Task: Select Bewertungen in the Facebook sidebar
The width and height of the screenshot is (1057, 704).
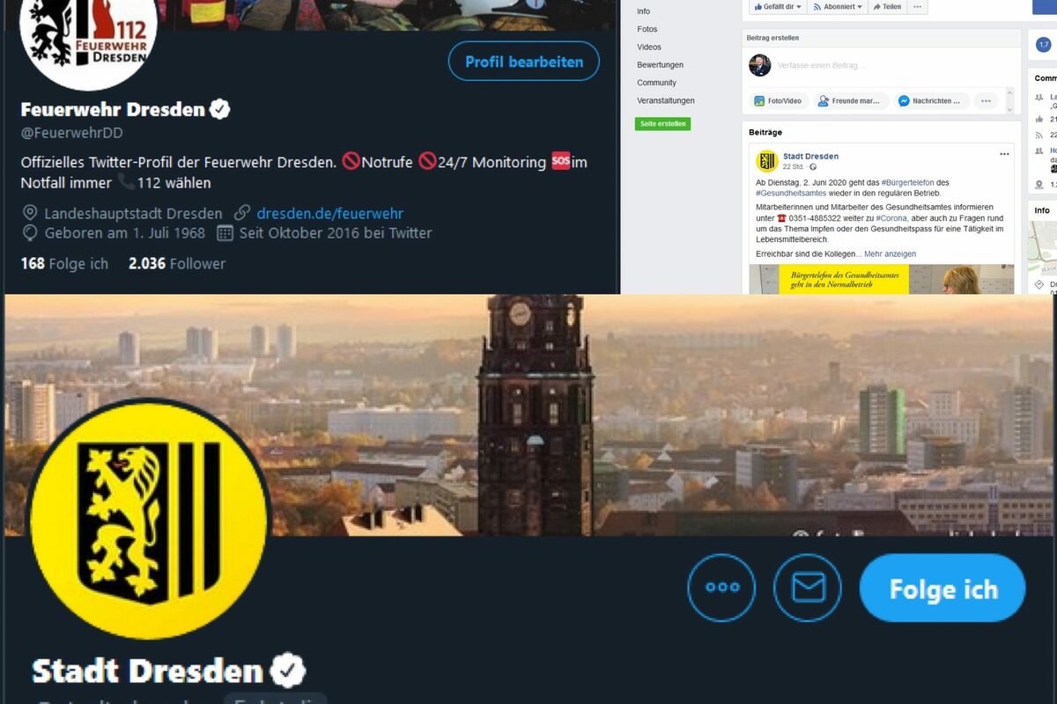Action: [660, 65]
